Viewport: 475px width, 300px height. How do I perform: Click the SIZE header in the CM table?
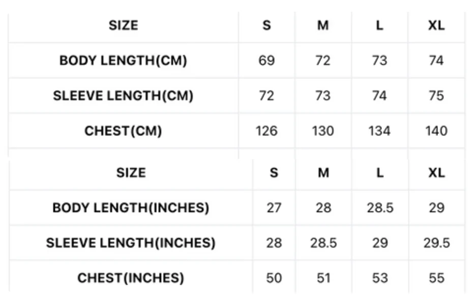123,25
